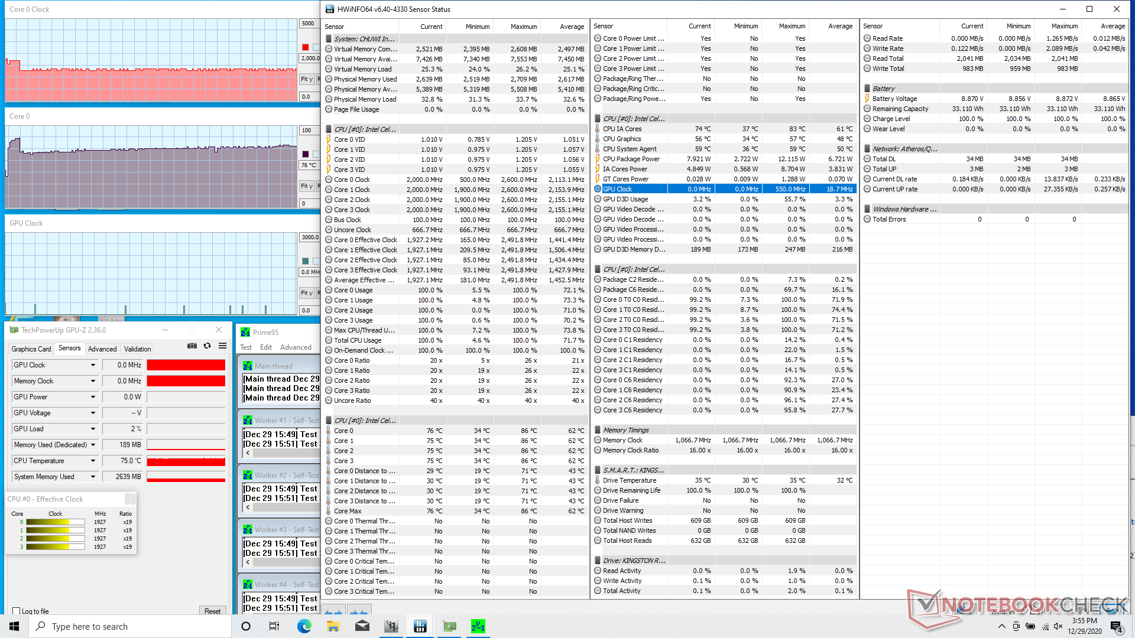Click the muted volume tray icon
1135x638 pixels.
click(x=1058, y=626)
